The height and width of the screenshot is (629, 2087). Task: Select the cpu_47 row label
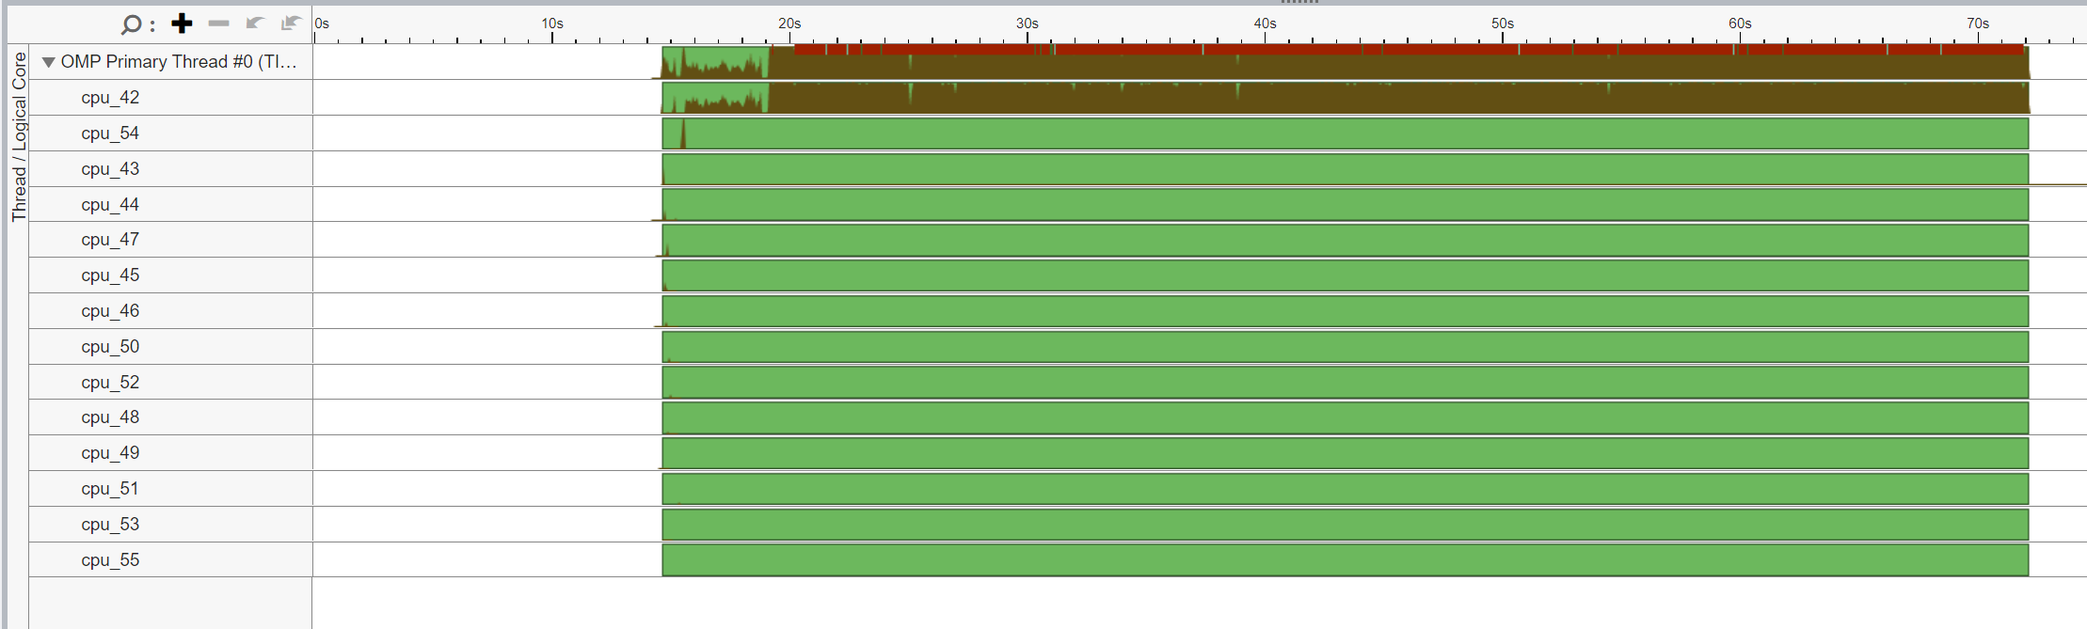click(110, 240)
